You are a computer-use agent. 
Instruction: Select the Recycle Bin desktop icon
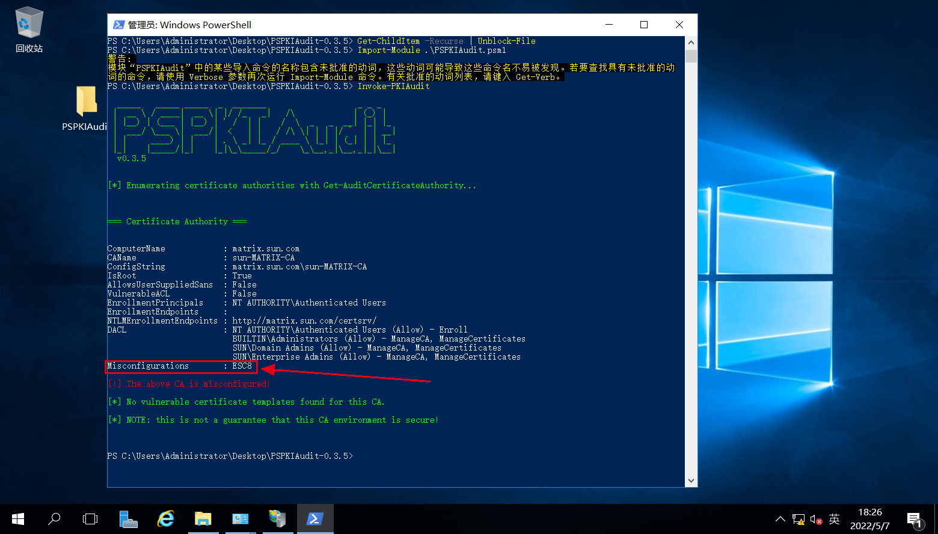tap(29, 30)
